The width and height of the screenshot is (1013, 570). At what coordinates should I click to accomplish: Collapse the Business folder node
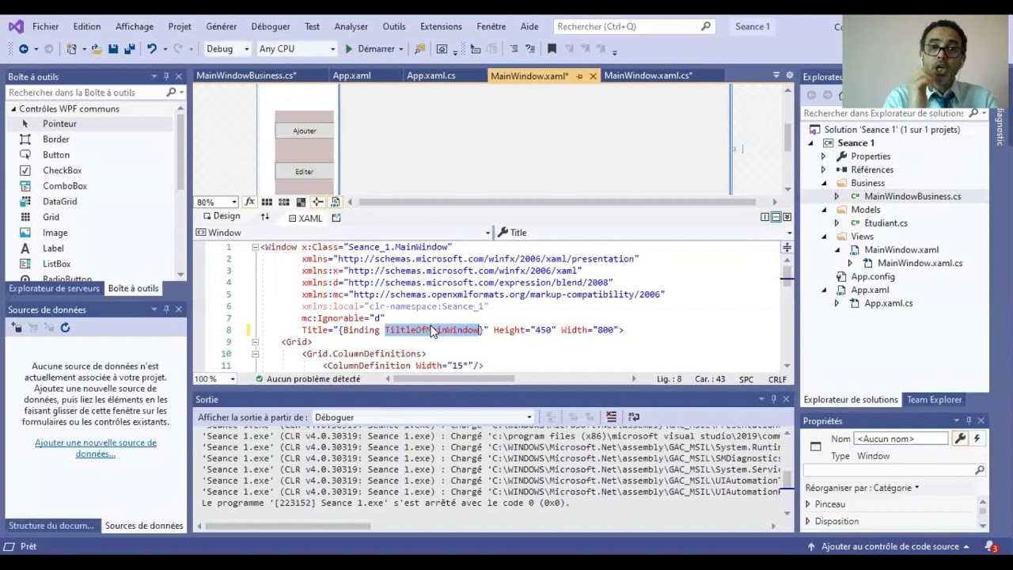click(823, 183)
